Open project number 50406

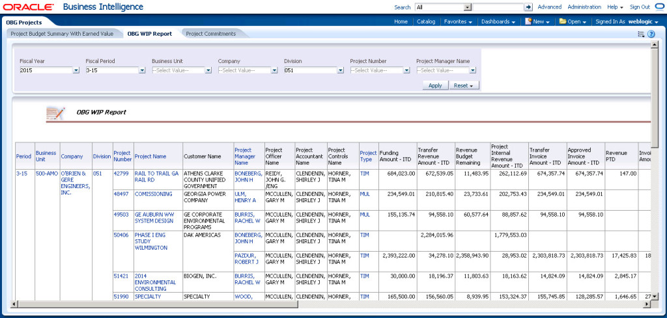(121, 235)
